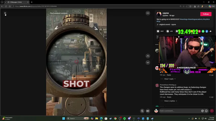216x121 pixels.
Task: Open Discord from taskbar
Action: tap(129, 118)
